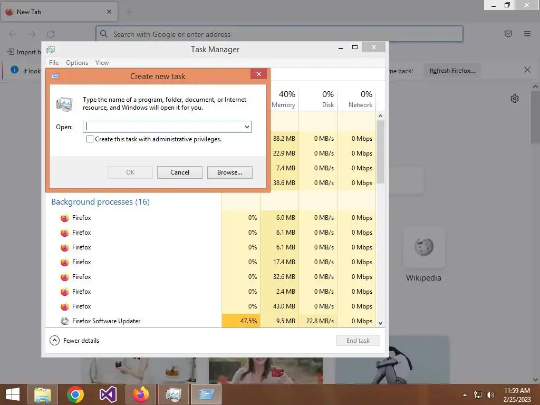Screen dimensions: 540x405
Task: Click Import bookmarks toolbar item
Action: pyautogui.click(x=23, y=52)
